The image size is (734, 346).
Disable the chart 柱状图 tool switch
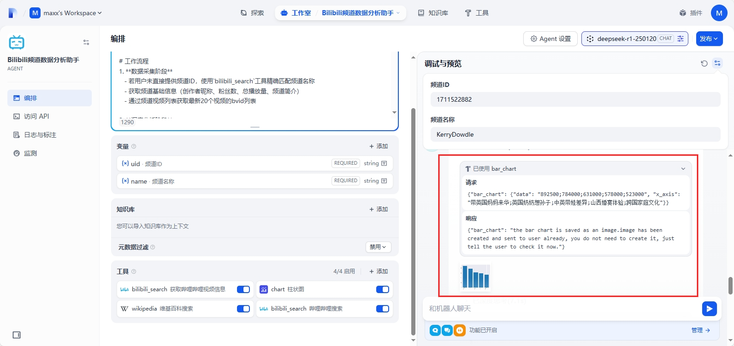coord(383,289)
